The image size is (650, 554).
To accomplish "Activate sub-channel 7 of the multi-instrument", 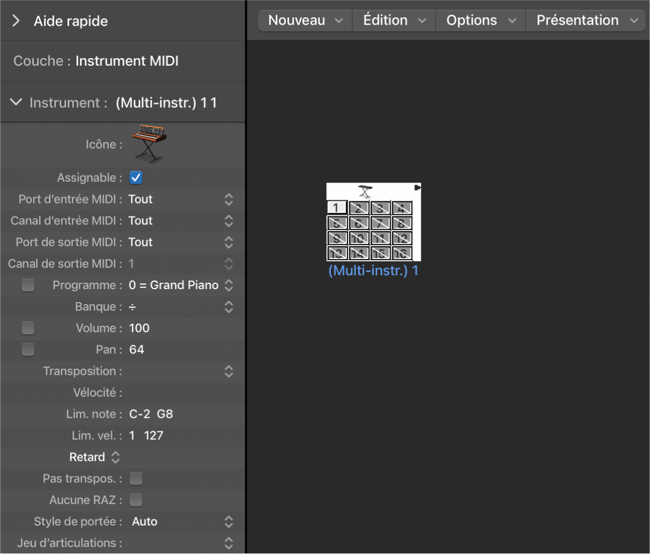I will [x=380, y=223].
